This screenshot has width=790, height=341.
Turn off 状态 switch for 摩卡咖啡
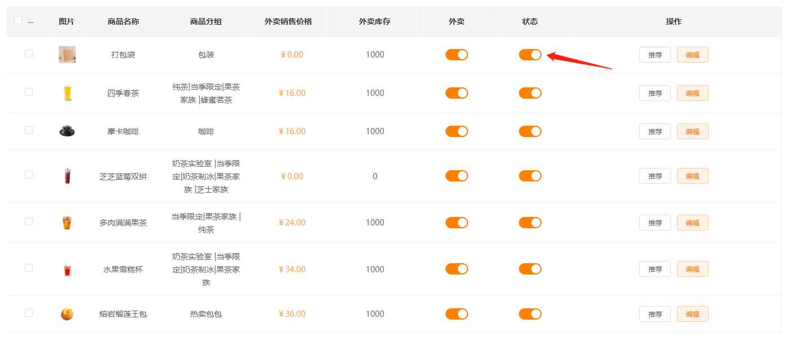(530, 131)
